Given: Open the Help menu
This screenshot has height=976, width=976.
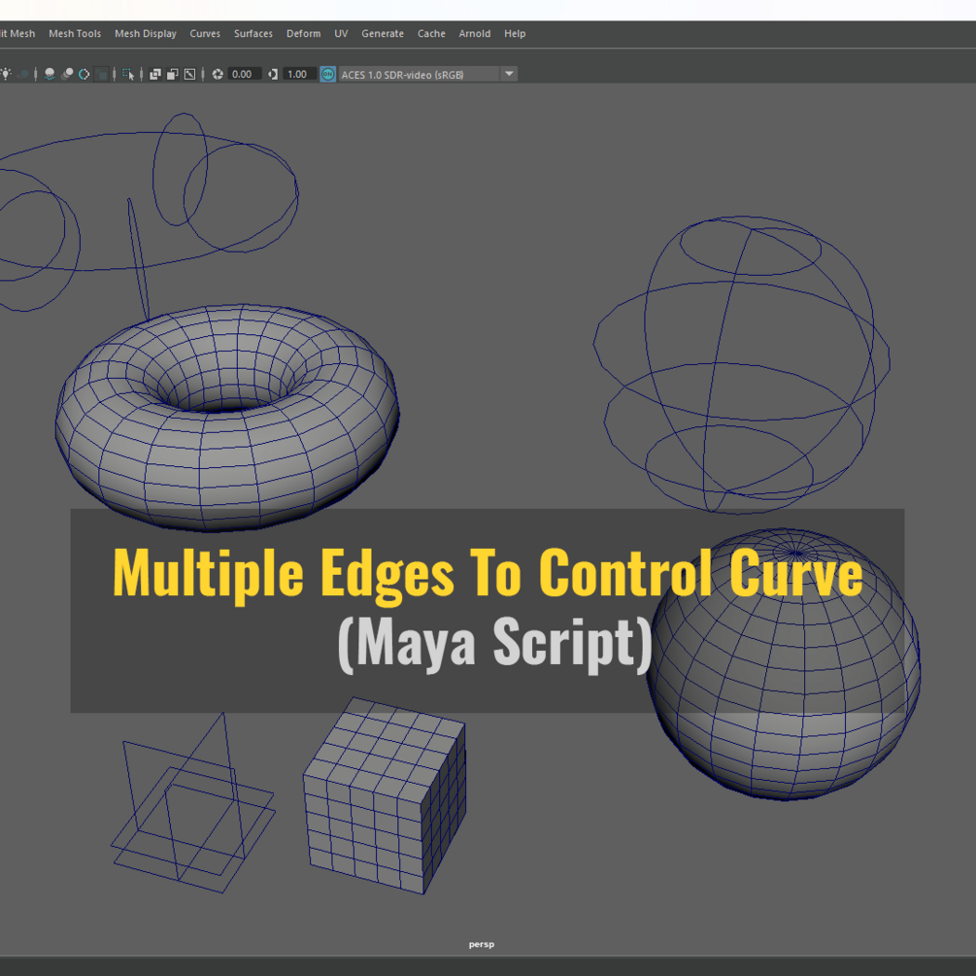Looking at the screenshot, I should 515,34.
